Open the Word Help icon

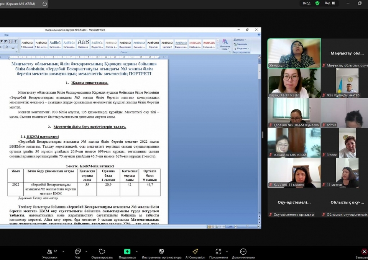click(259, 35)
